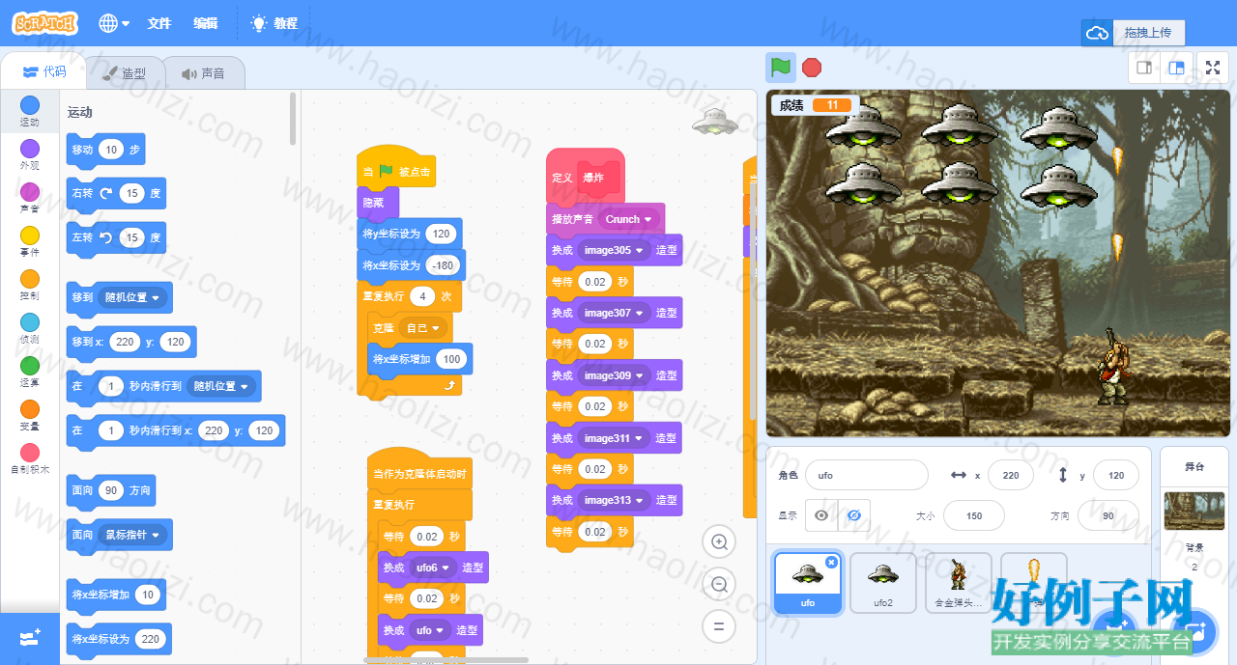The image size is (1237, 665).
Task: Show the sprite with eye icon
Action: click(x=821, y=515)
